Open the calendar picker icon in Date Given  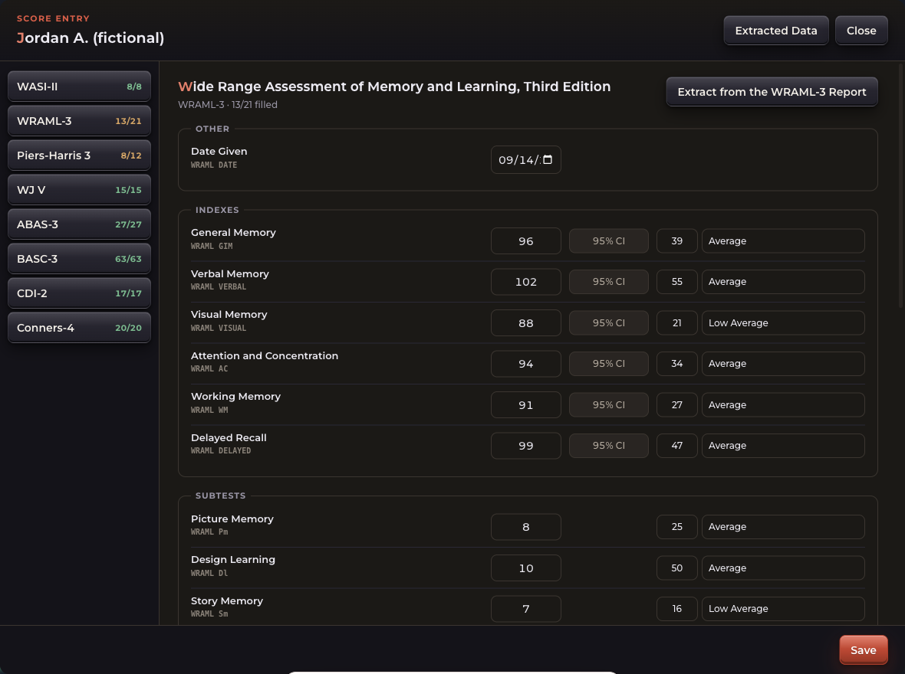(548, 160)
